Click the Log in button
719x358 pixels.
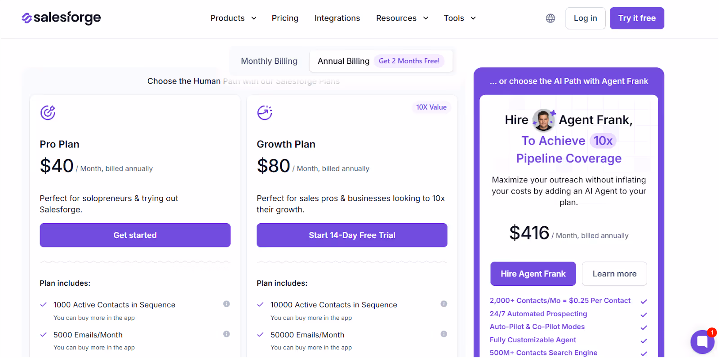[x=585, y=18]
